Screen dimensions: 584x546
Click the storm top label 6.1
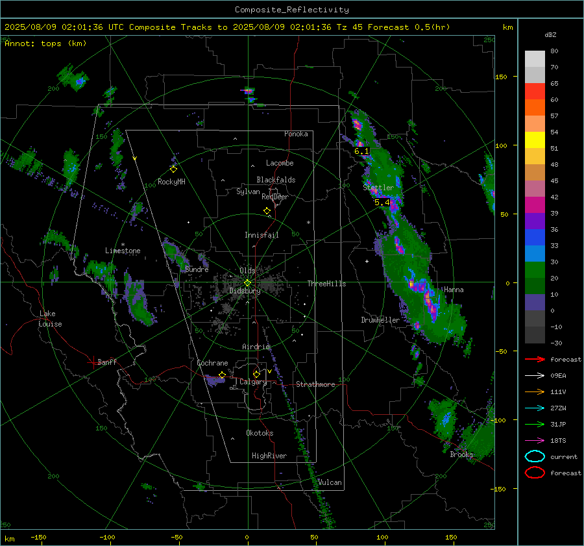coord(361,151)
